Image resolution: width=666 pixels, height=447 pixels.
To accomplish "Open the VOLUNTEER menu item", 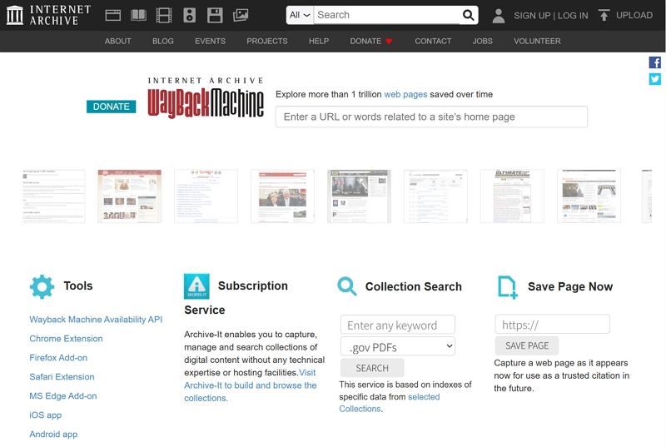I will coord(537,41).
